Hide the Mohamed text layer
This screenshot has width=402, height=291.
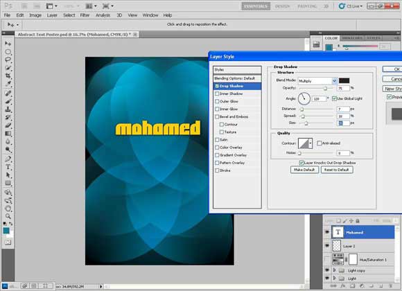pos(327,232)
